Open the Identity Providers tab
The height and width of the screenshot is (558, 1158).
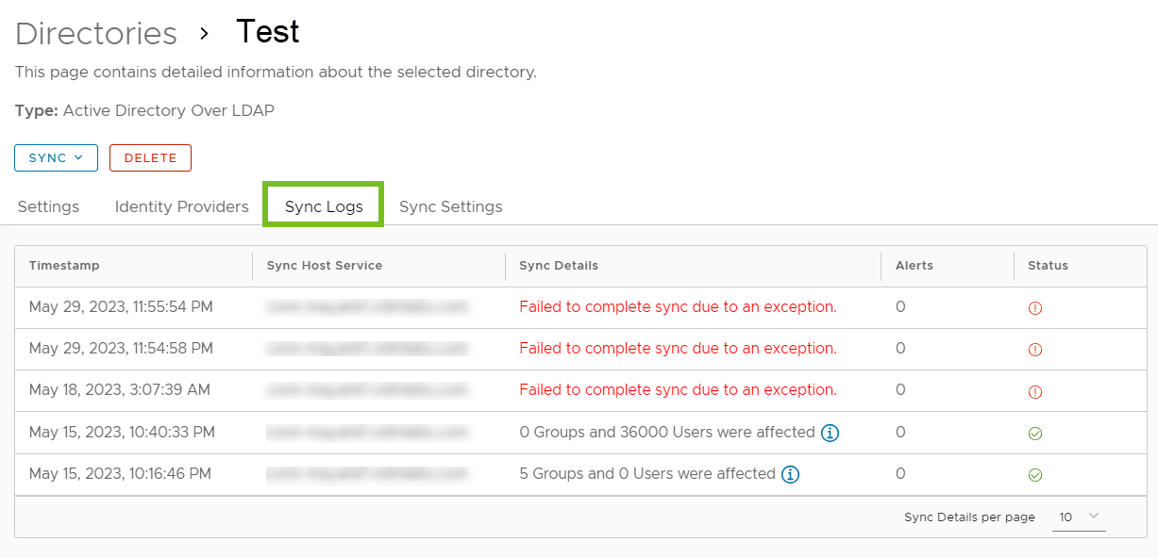pos(182,206)
